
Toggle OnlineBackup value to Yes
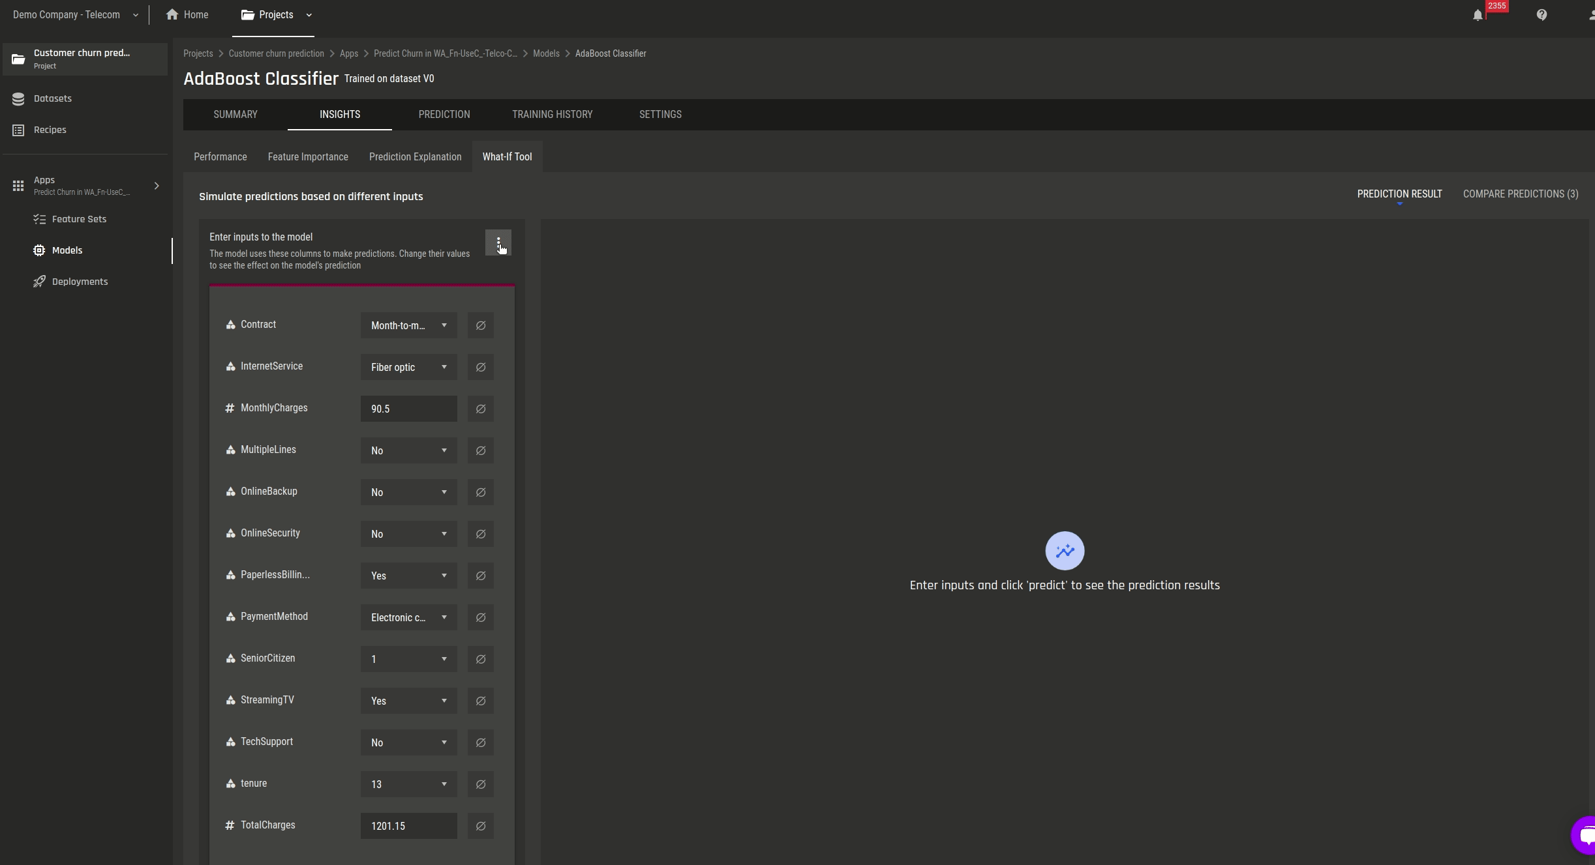point(408,491)
